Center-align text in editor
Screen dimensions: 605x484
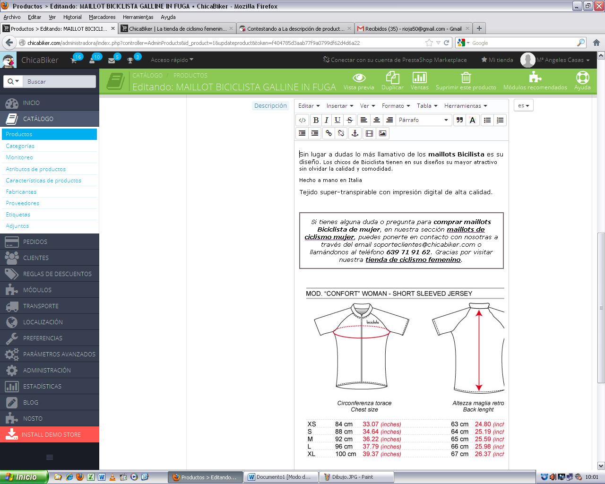[x=376, y=120]
